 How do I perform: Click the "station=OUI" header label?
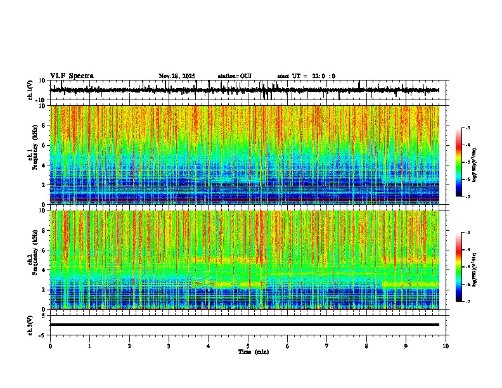point(235,76)
